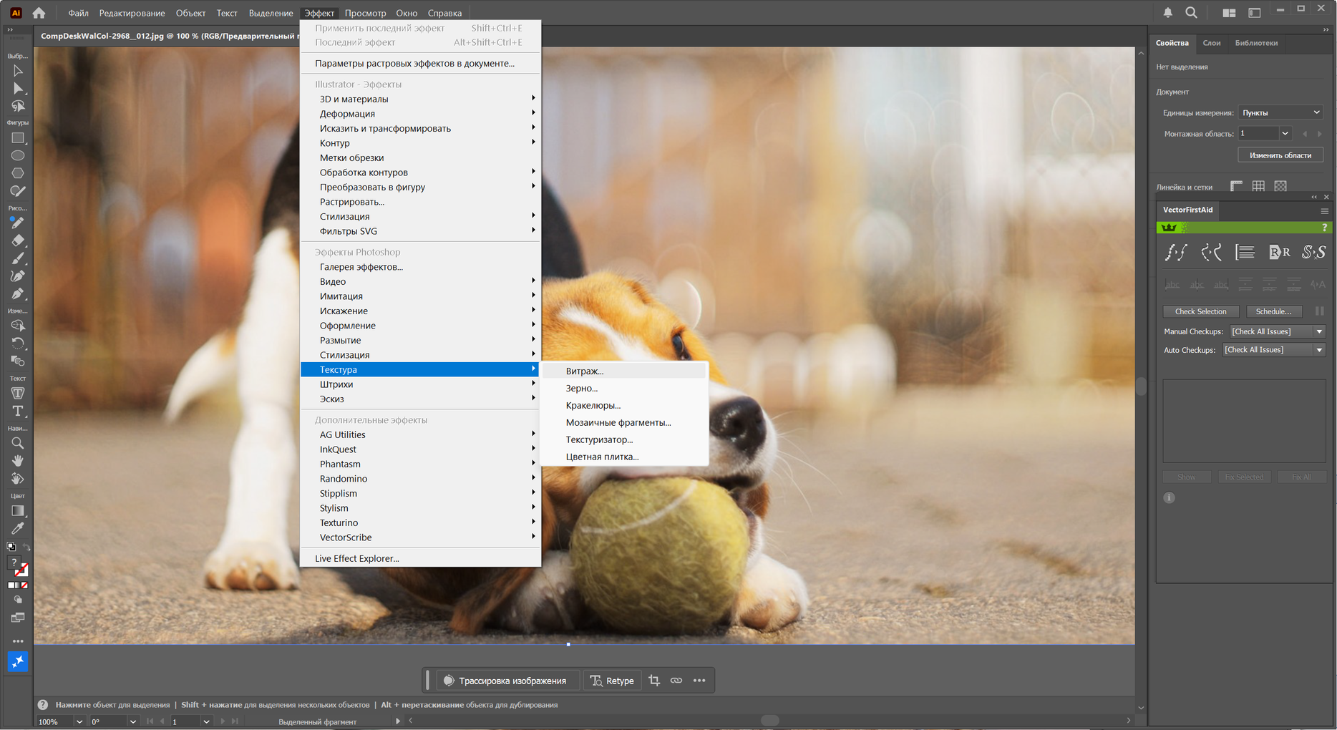Image resolution: width=1337 pixels, height=730 pixels.
Task: Switch to the Слои tab
Action: click(x=1212, y=43)
